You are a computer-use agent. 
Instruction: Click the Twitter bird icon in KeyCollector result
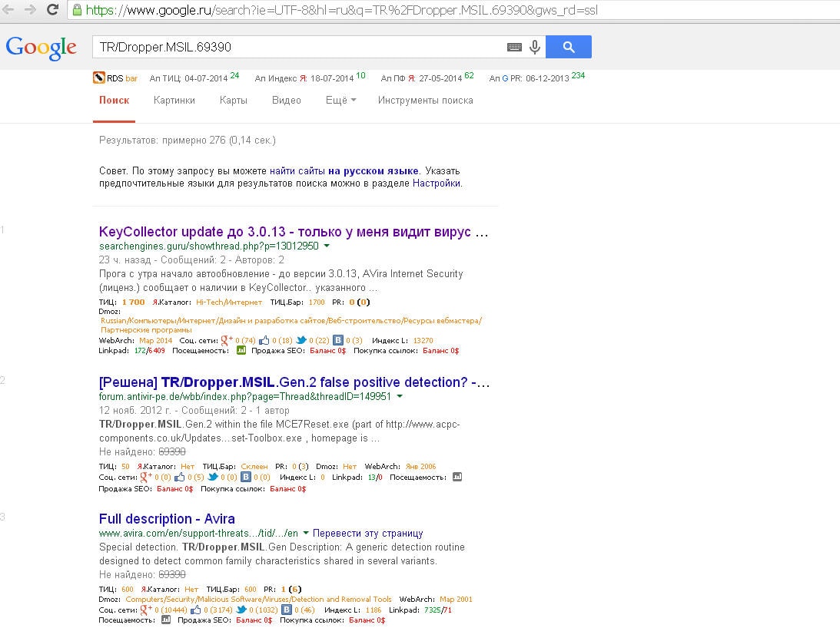tap(301, 340)
